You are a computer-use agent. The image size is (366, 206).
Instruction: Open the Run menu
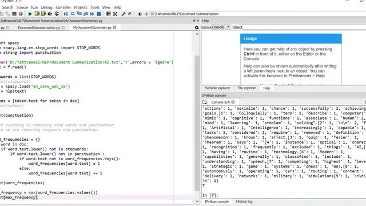click(x=34, y=7)
